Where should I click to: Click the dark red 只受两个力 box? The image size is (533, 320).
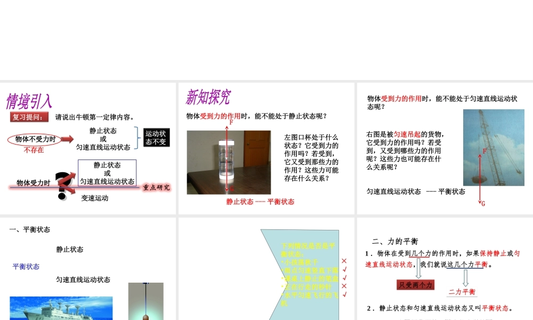(x=415, y=285)
